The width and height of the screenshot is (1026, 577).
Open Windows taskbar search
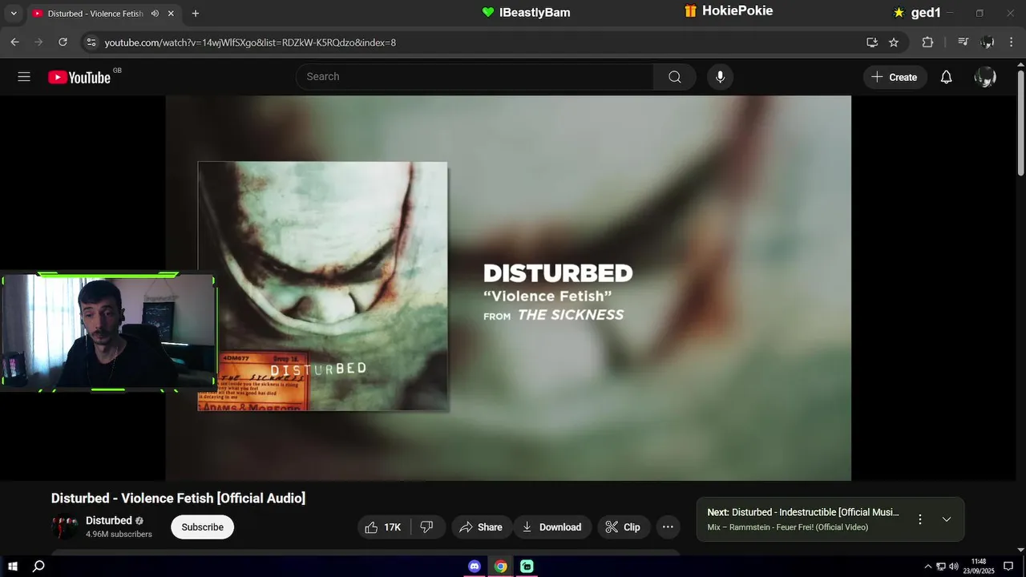click(38, 566)
